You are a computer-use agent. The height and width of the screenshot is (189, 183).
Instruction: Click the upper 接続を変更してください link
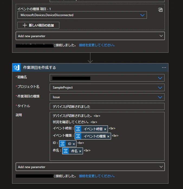(97, 45)
